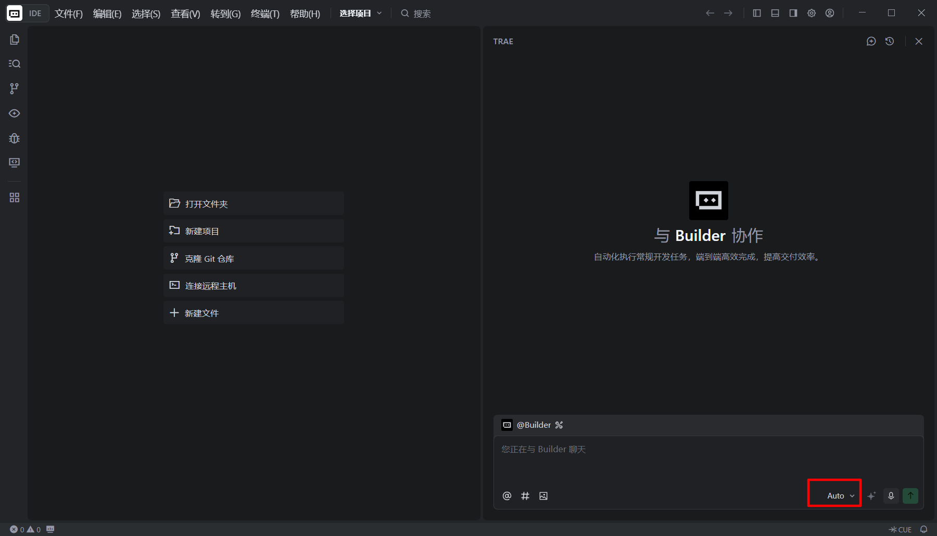Click the chat bubble icon in status bar

pyautogui.click(x=50, y=529)
